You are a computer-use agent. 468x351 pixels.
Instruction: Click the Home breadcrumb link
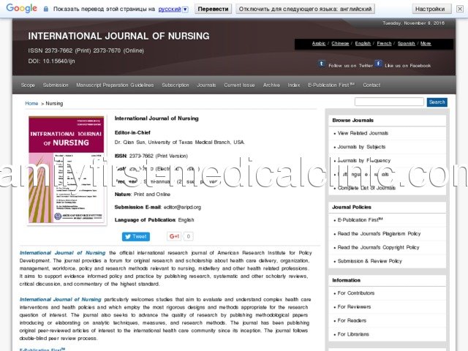click(31, 103)
